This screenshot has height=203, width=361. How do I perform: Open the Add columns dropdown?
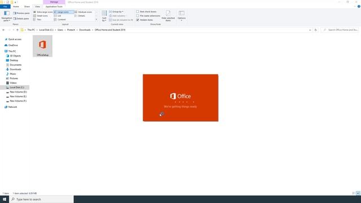[118, 16]
